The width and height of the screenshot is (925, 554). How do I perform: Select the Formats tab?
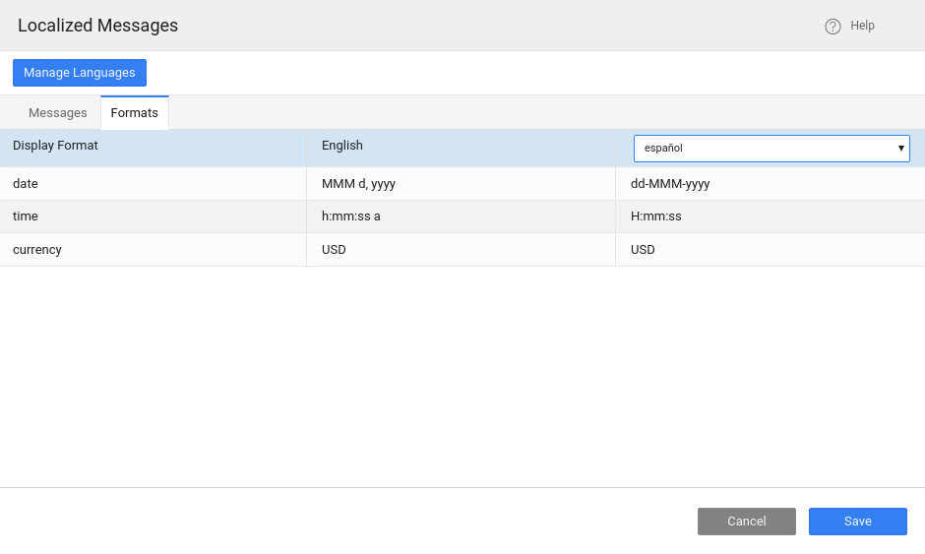pyautogui.click(x=135, y=113)
